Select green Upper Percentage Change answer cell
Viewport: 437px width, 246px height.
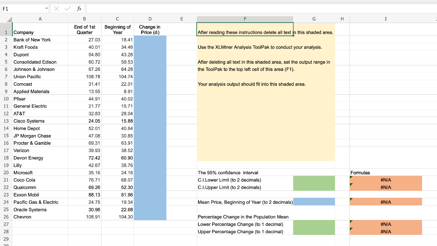coord(314,231)
